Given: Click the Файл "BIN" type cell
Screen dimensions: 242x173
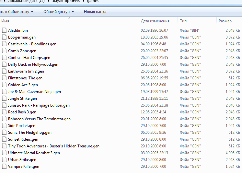Looking at the screenshot, I should pos(190,30).
